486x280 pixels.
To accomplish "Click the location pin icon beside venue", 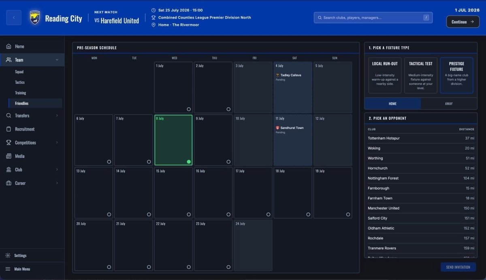I will coord(153,25).
